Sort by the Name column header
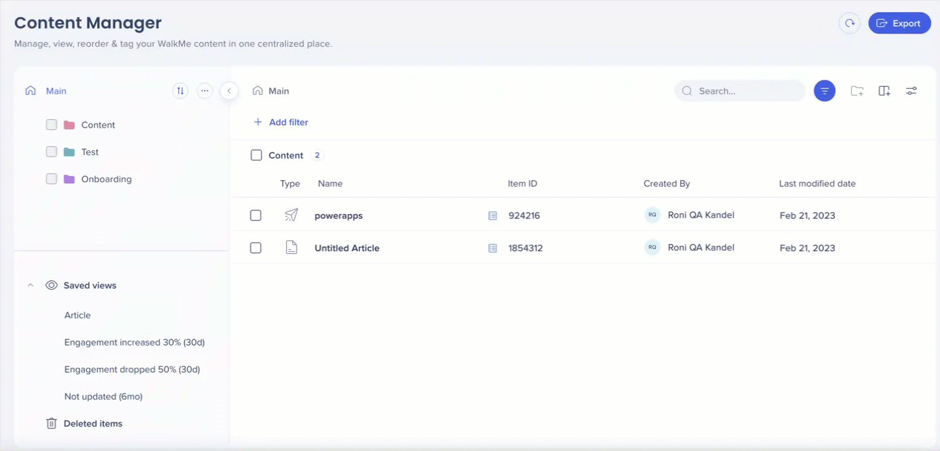 pos(330,184)
